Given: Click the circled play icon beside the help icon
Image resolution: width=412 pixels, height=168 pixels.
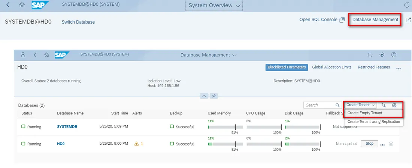Looking at the screenshot, I should [382, 55].
